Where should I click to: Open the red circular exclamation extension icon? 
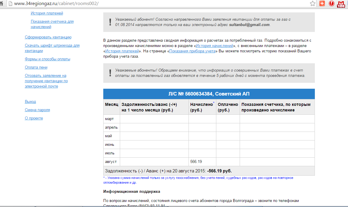[331, 3]
